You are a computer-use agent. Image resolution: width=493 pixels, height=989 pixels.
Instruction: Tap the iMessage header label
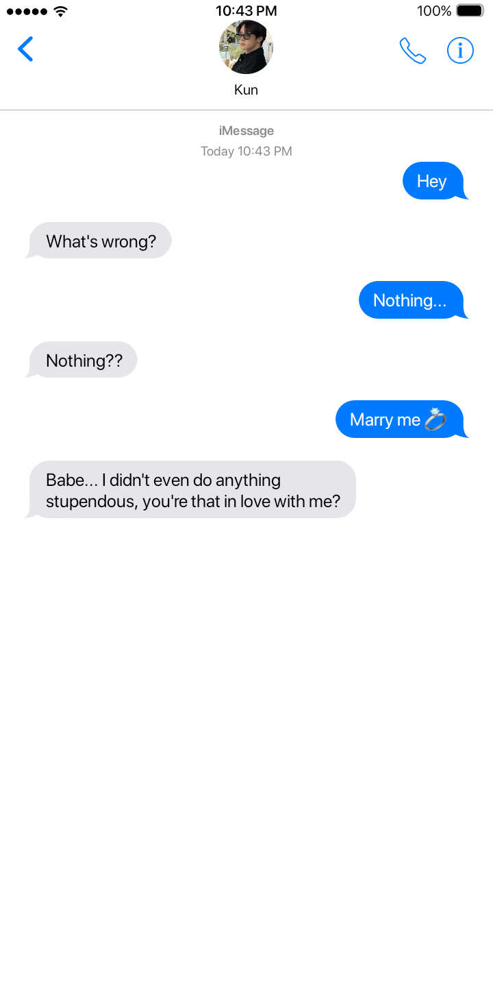[246, 130]
